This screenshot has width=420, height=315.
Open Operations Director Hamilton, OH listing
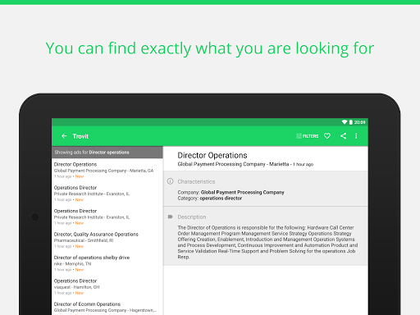click(107, 286)
